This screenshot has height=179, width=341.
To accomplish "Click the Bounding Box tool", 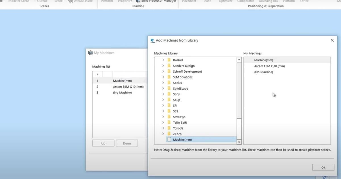I will tap(268, 1).
